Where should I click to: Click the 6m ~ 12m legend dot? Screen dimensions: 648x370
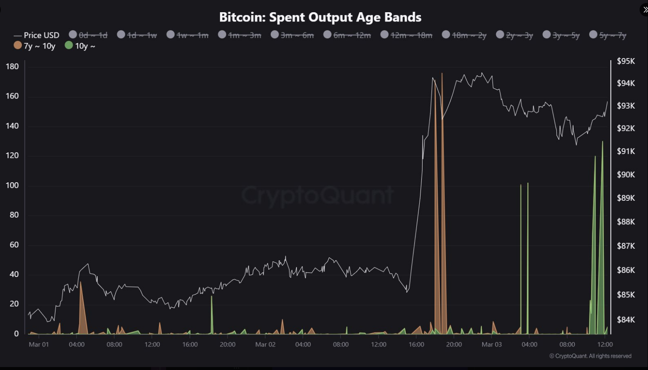(x=328, y=35)
